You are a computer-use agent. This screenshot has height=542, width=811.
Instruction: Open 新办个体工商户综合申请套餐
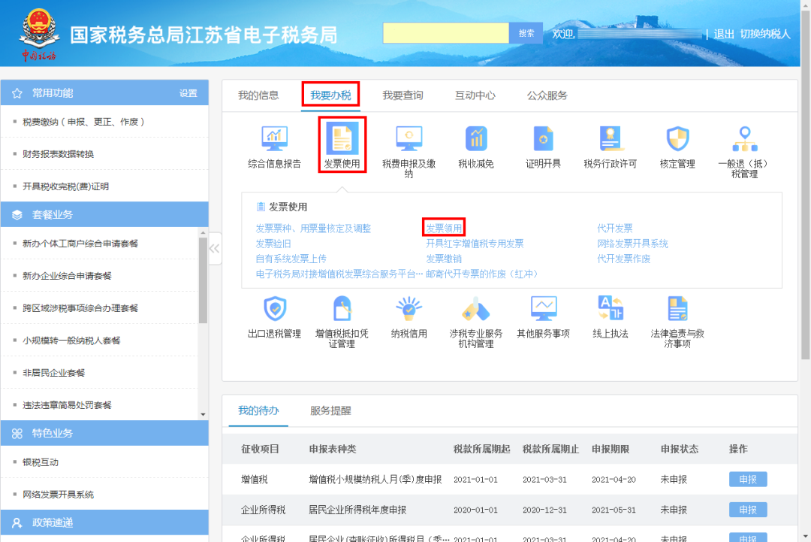coord(80,244)
